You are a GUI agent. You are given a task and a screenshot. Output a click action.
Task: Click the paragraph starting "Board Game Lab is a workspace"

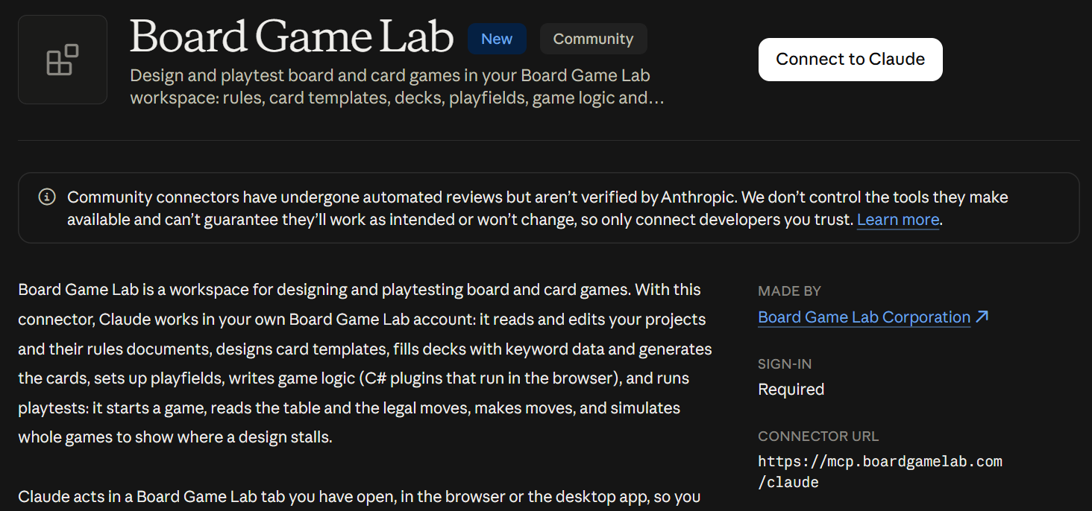click(x=365, y=364)
